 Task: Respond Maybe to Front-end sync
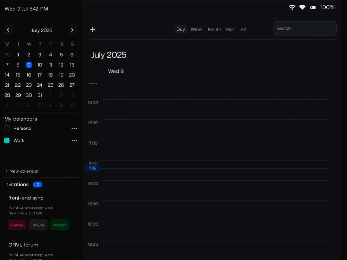pyautogui.click(x=38, y=225)
